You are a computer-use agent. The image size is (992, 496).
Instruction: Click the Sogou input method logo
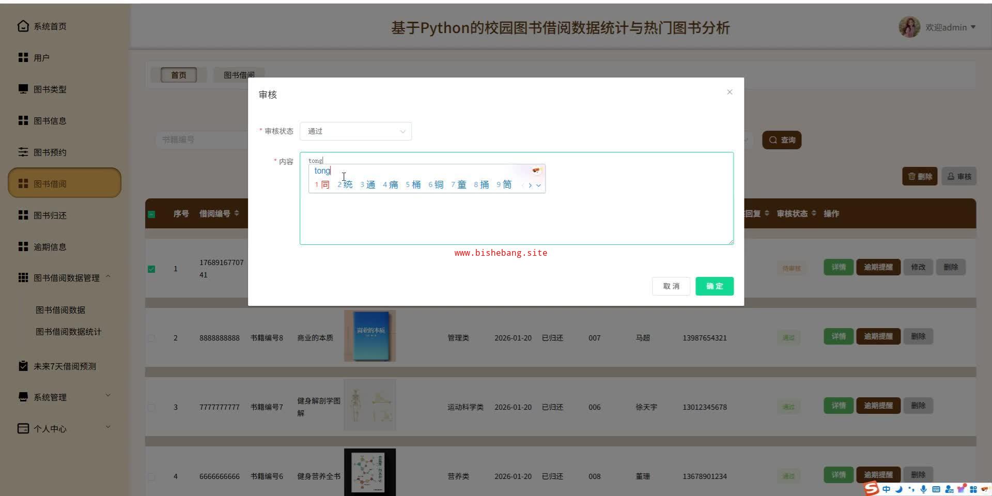pyautogui.click(x=872, y=488)
